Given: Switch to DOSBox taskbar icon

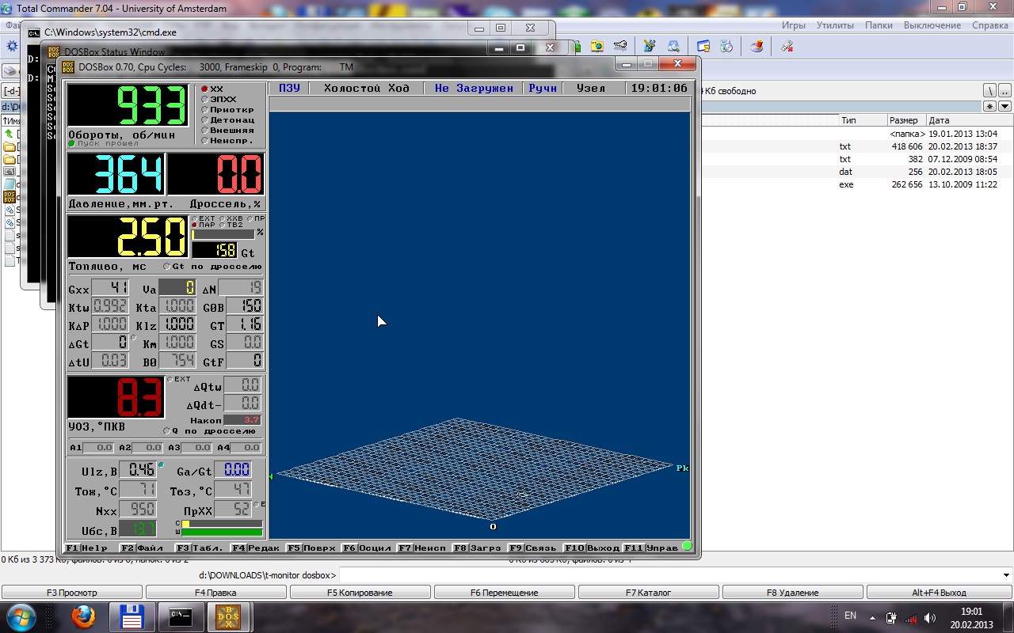Looking at the screenshot, I should pos(227,616).
